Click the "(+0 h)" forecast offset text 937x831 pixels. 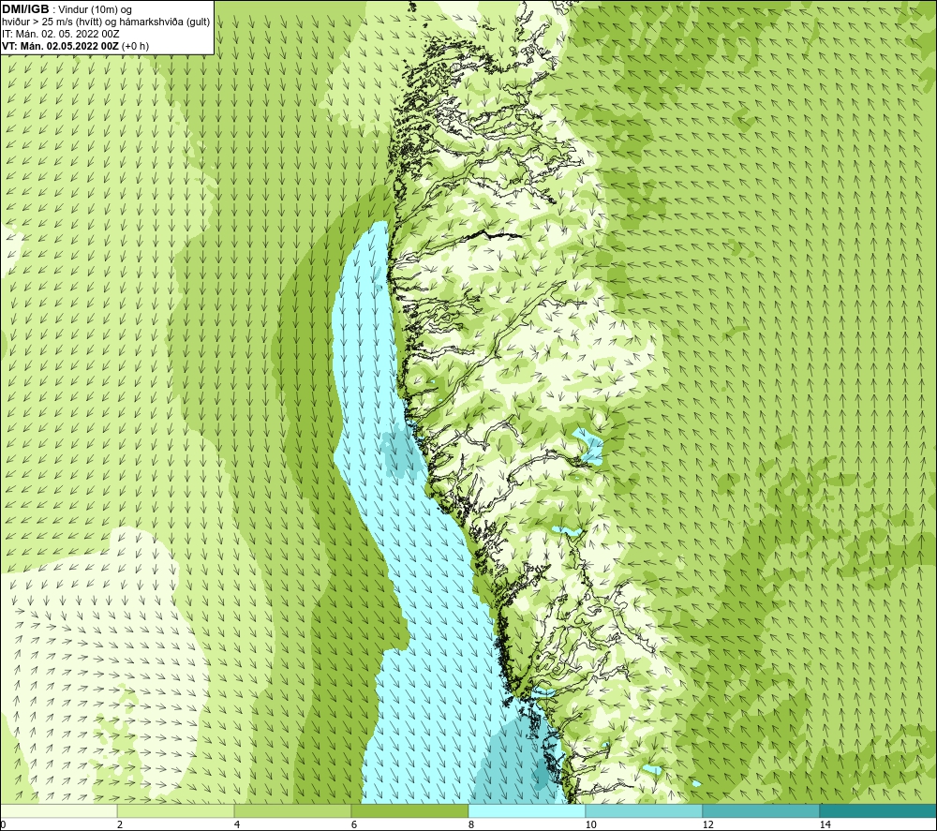pos(135,46)
